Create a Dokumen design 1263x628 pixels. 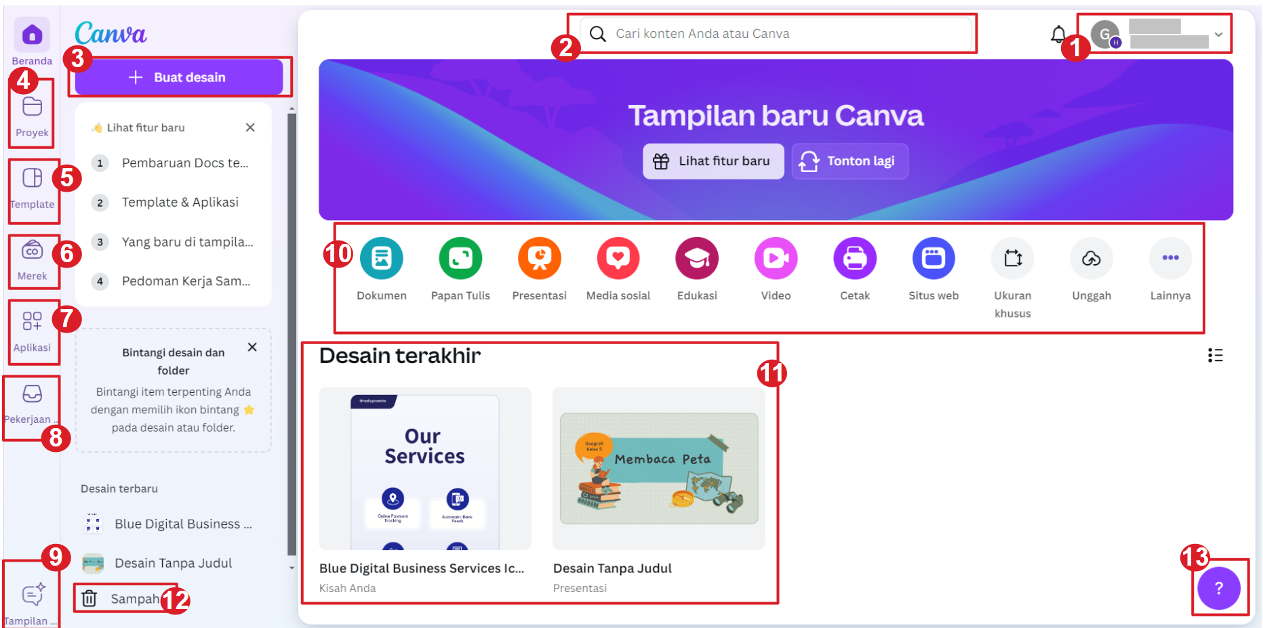382,258
